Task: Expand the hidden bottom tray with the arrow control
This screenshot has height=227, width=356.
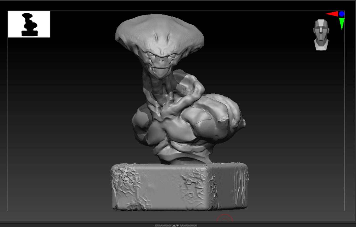Action: [174, 225]
